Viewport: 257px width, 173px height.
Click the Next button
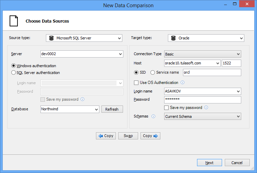(x=209, y=162)
